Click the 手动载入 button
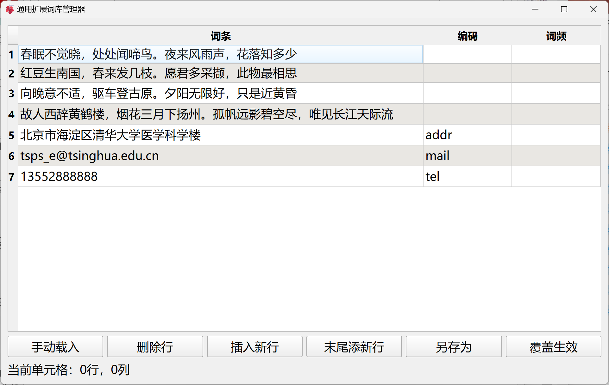The height and width of the screenshot is (385, 609). point(55,347)
